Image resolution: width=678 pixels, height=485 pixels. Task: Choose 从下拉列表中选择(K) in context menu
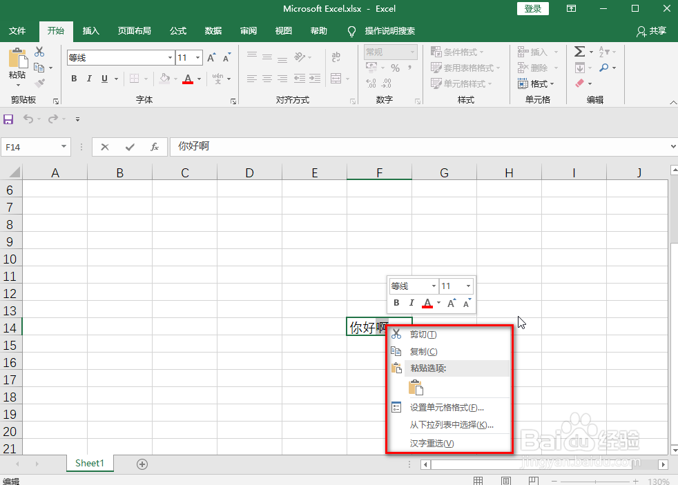[x=449, y=425]
